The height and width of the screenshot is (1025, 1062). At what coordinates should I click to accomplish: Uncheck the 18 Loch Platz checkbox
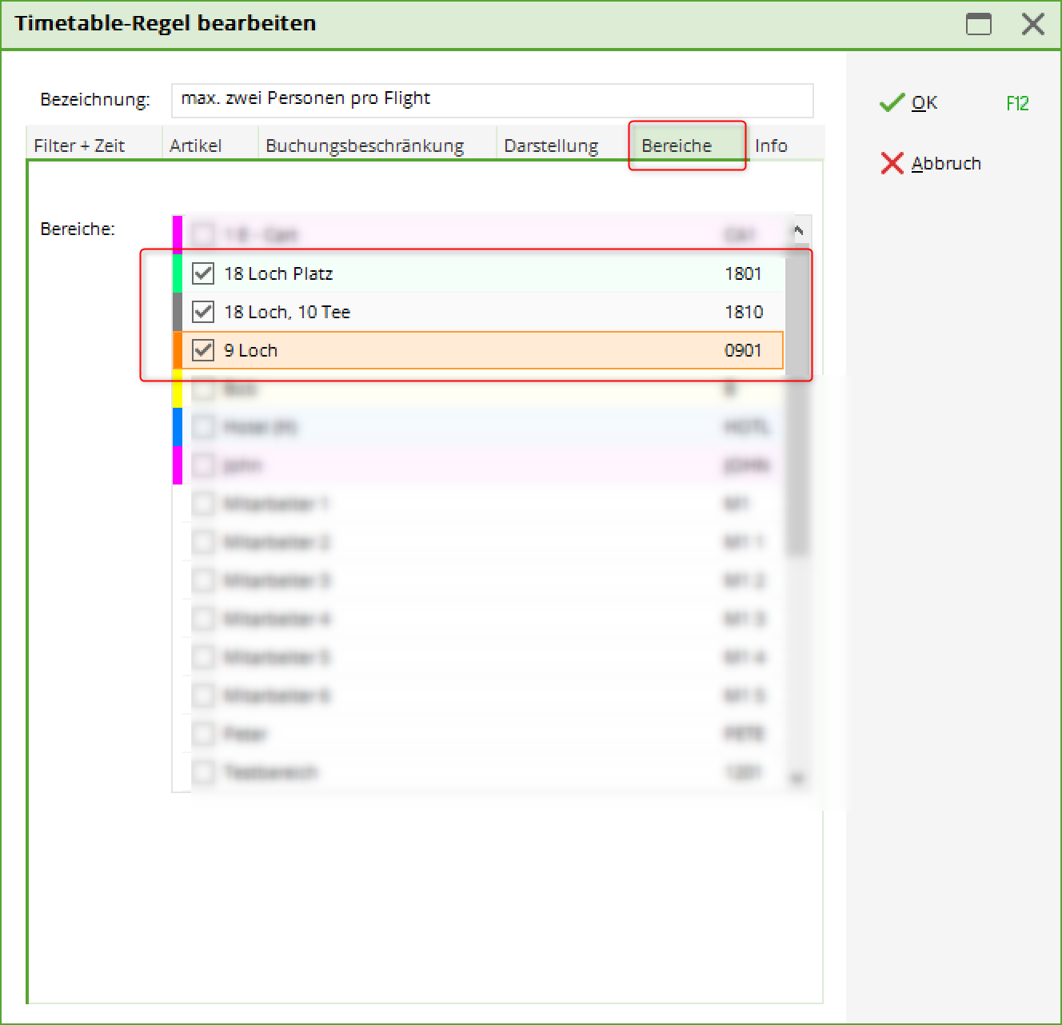tap(203, 273)
